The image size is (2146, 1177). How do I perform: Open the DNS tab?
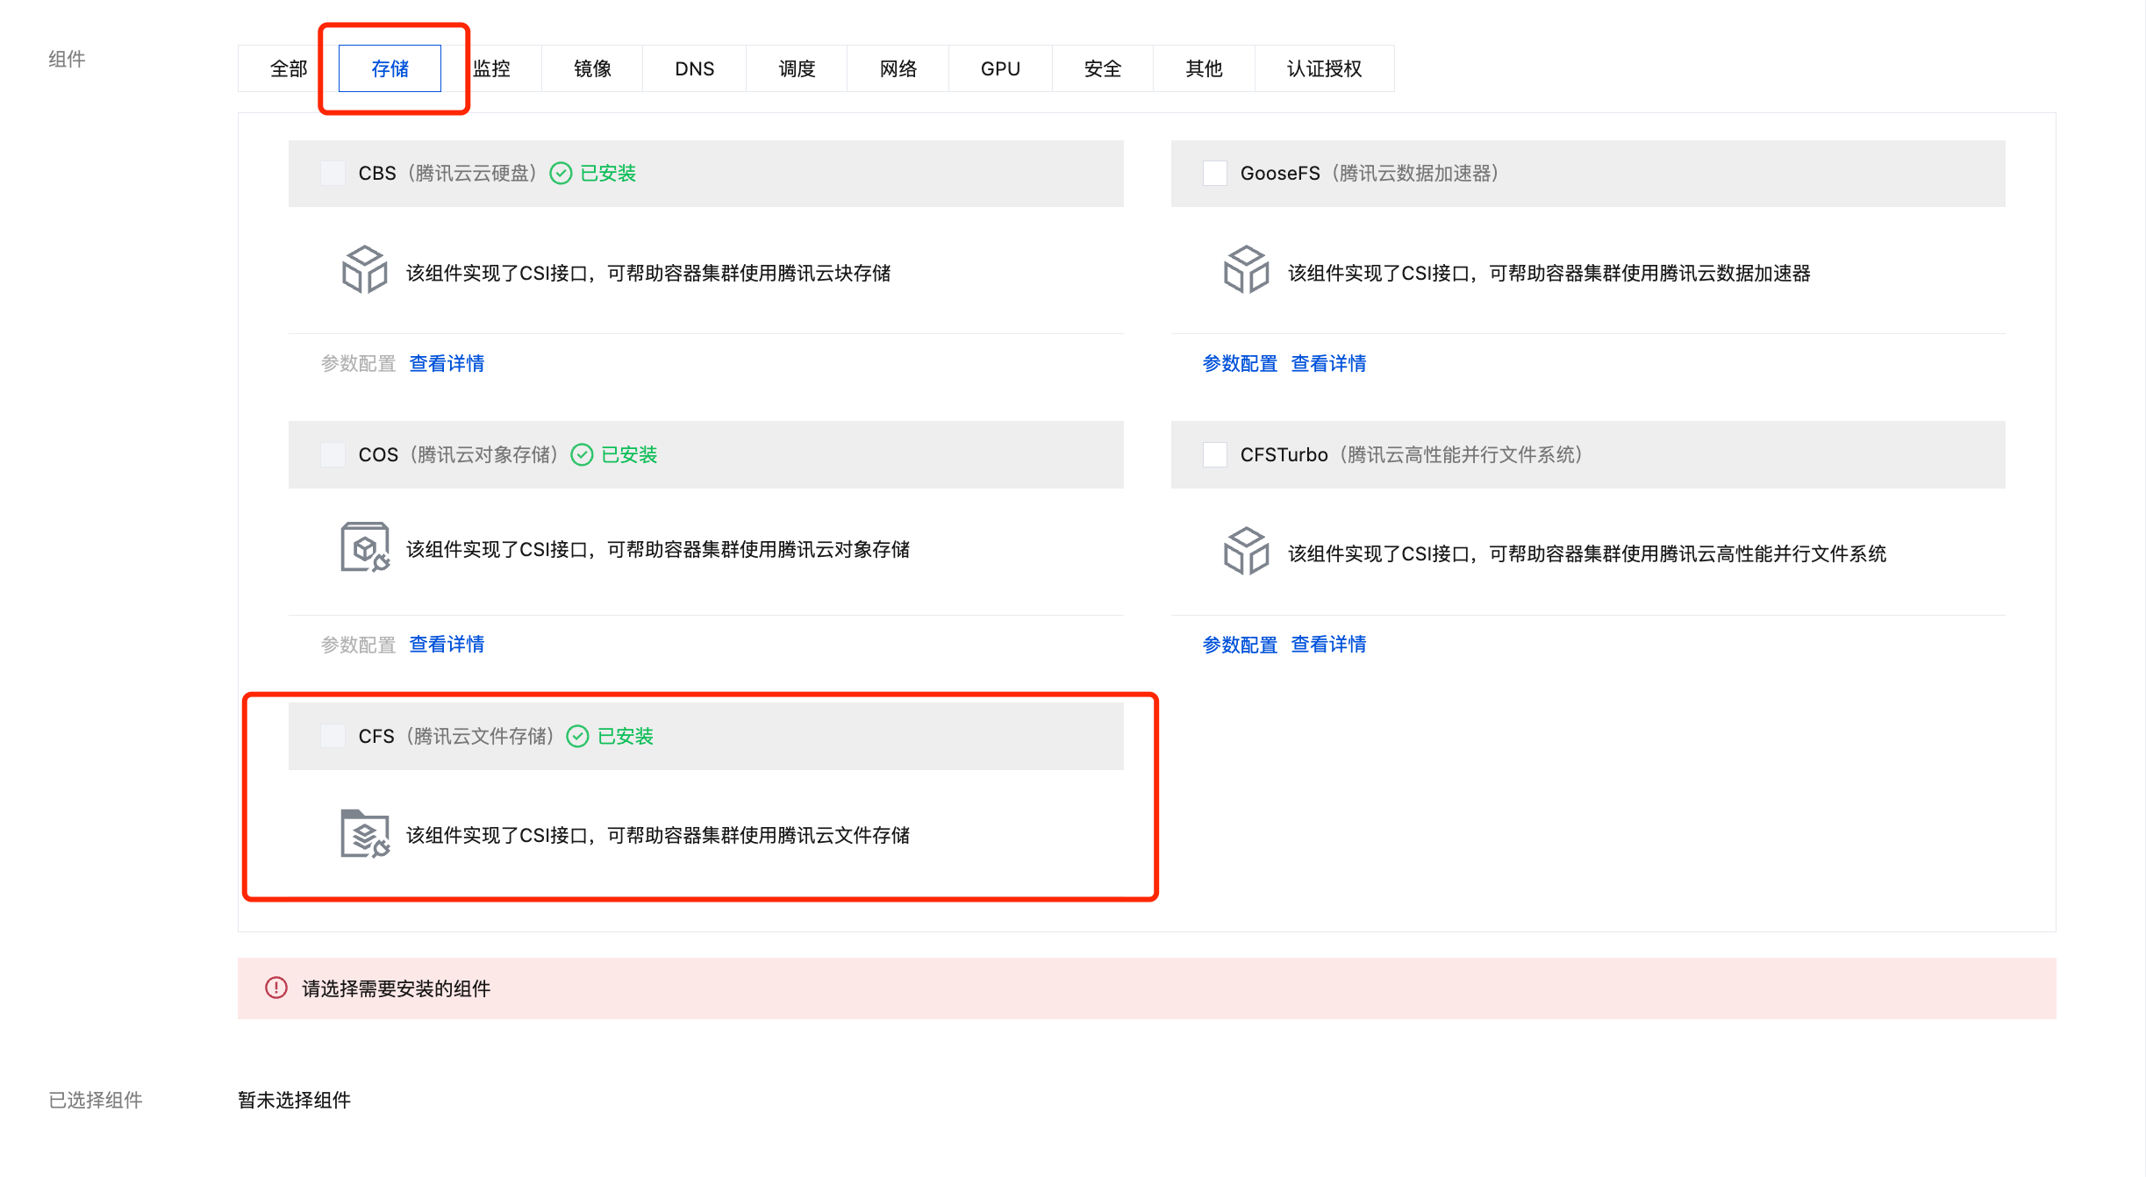click(x=695, y=68)
